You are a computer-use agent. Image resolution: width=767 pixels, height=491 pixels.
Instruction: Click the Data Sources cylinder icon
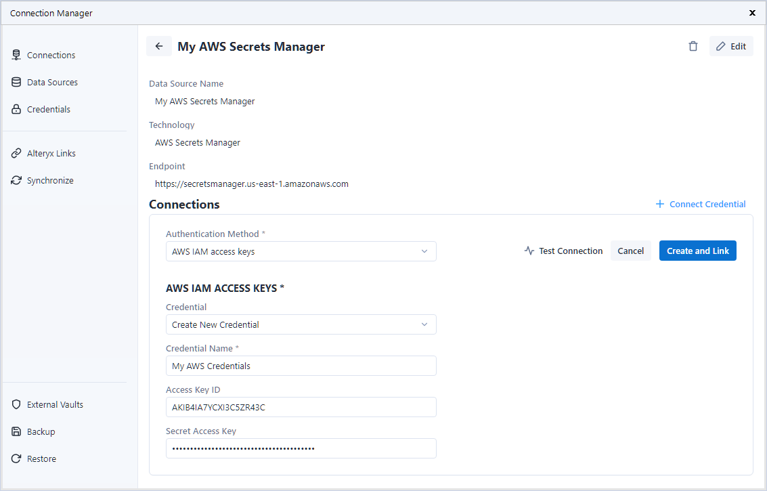pos(16,83)
